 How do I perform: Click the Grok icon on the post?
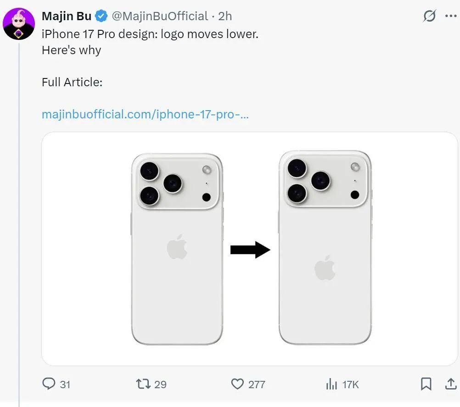coord(429,16)
